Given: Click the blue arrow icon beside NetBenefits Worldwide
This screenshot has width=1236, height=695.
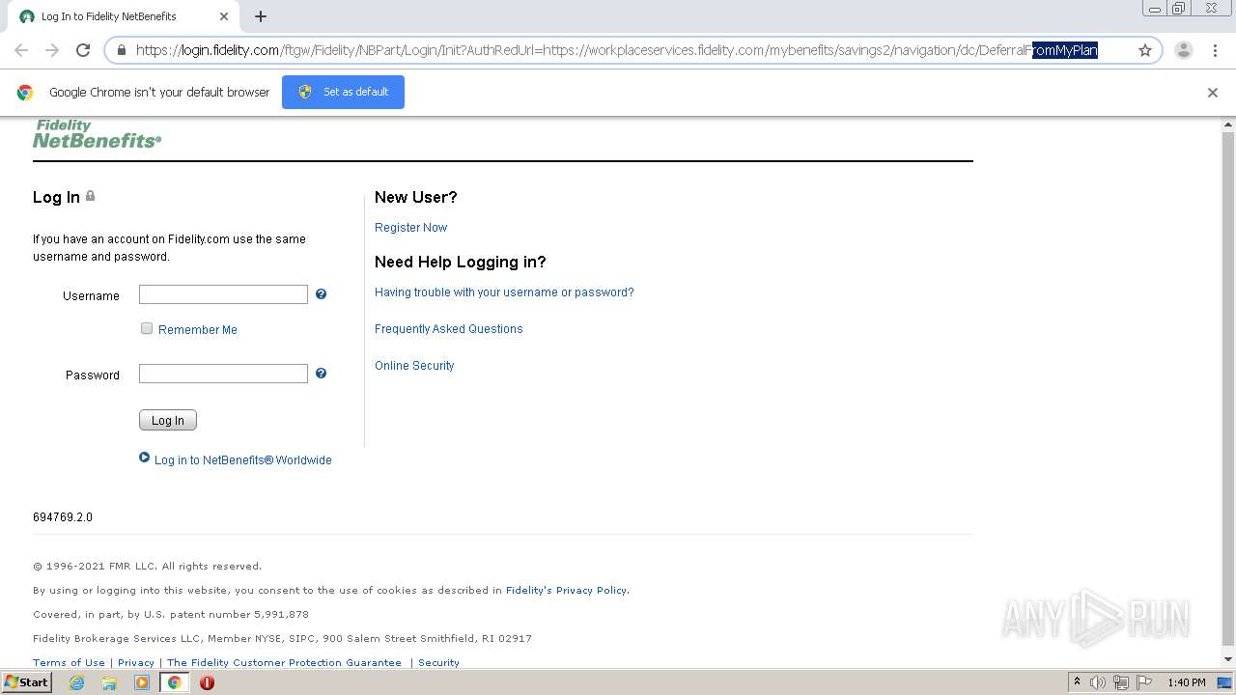Looking at the screenshot, I should [x=145, y=459].
